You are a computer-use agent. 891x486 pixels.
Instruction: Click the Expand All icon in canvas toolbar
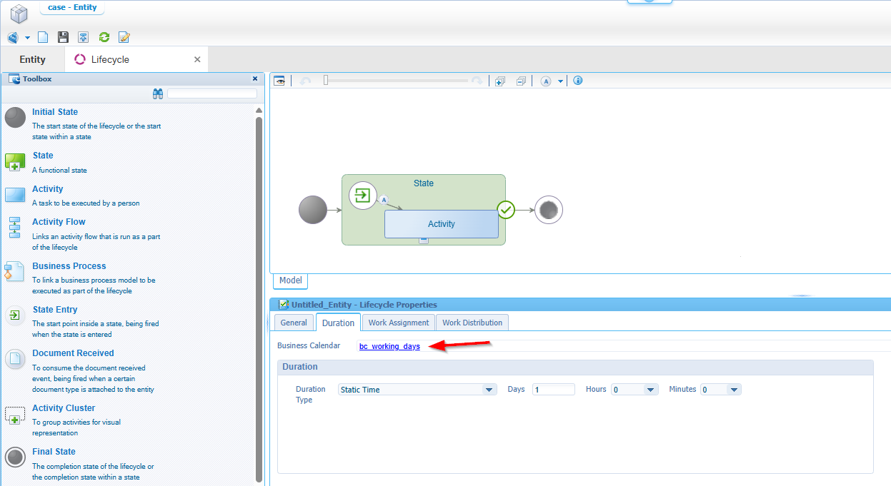(x=500, y=81)
